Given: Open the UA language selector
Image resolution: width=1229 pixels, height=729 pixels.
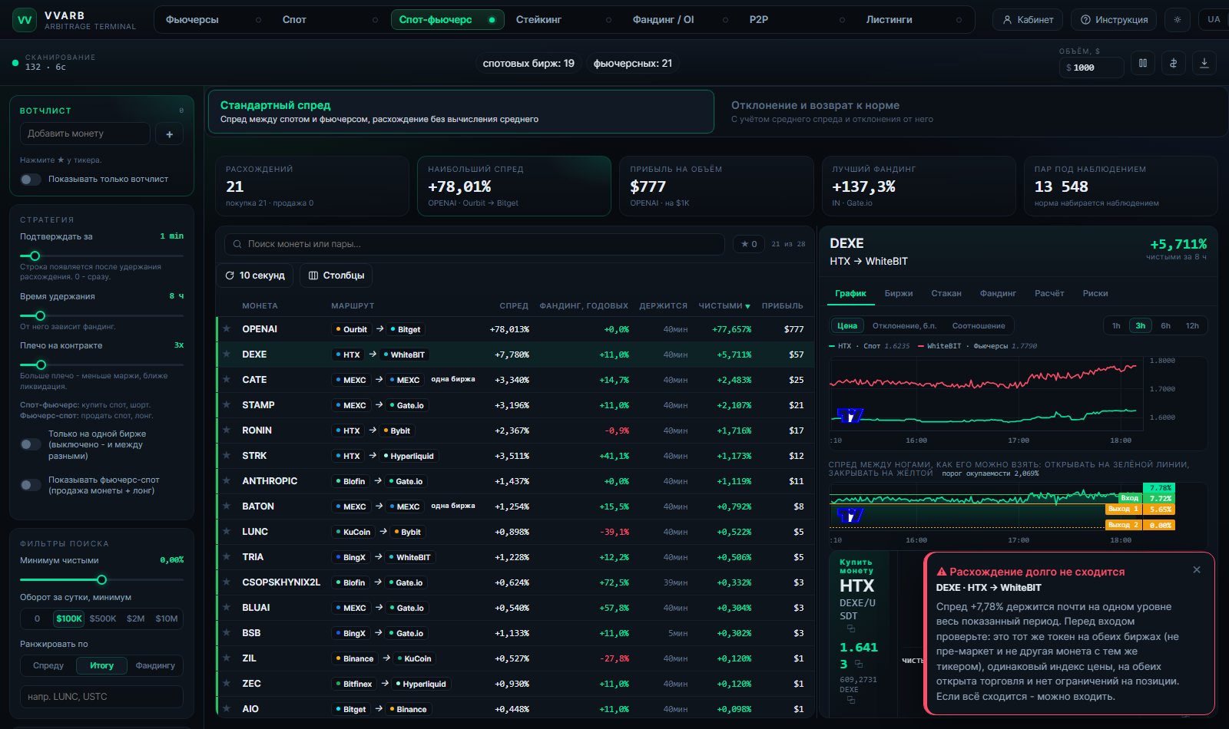Looking at the screenshot, I should (x=1214, y=20).
